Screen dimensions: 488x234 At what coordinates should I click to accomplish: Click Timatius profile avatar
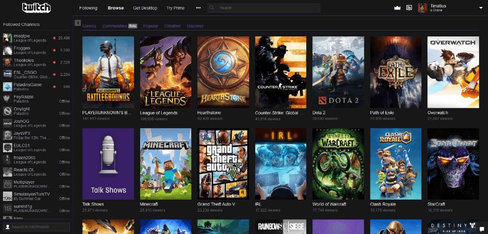(x=422, y=8)
